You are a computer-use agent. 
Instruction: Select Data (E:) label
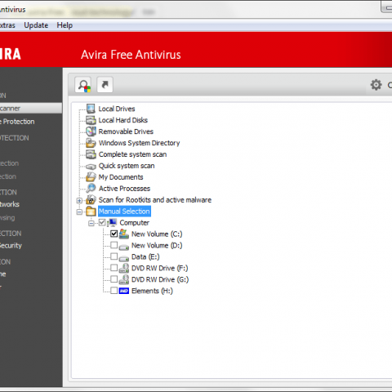tap(145, 257)
